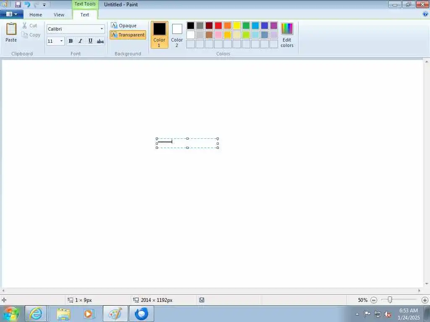Click Paint icon in taskbar

115,314
